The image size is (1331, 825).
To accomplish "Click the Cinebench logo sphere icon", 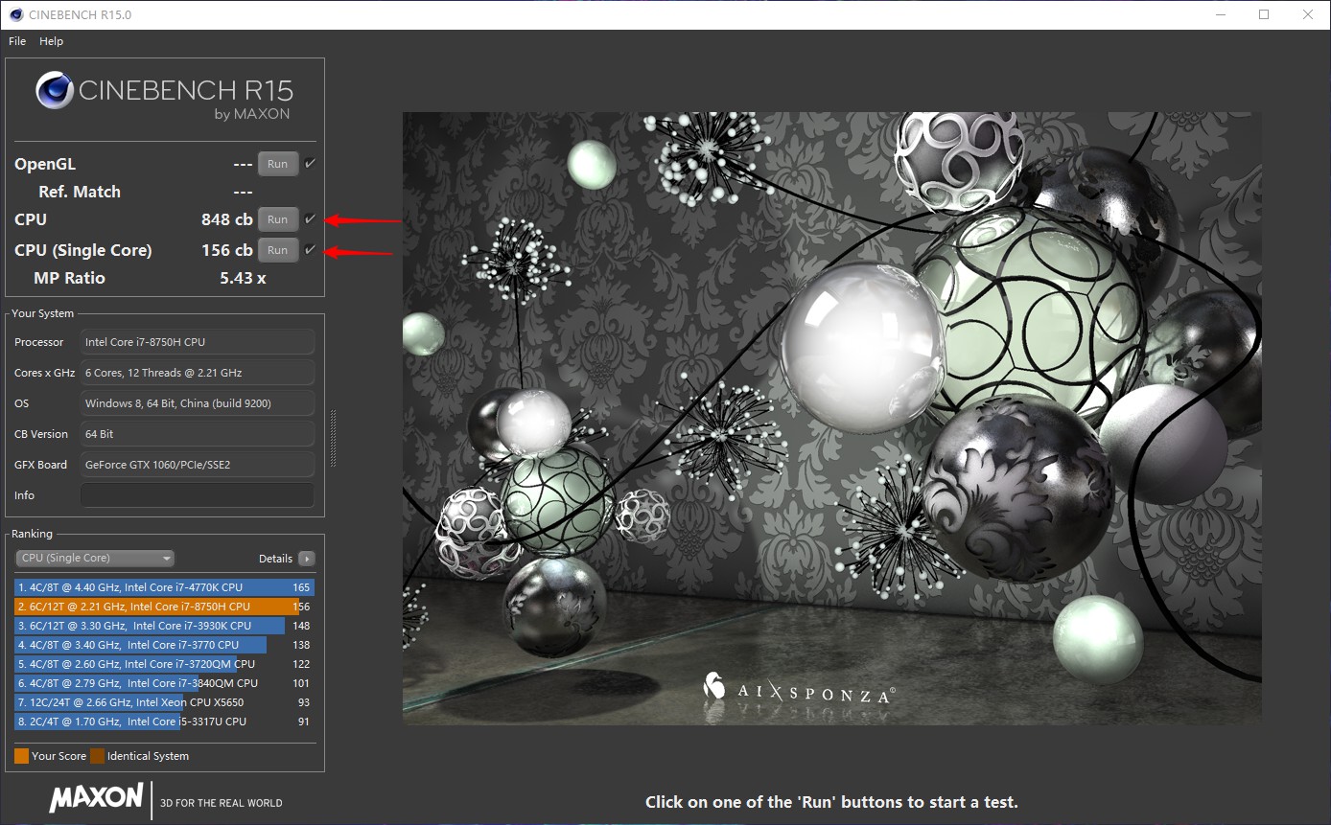I will [55, 91].
